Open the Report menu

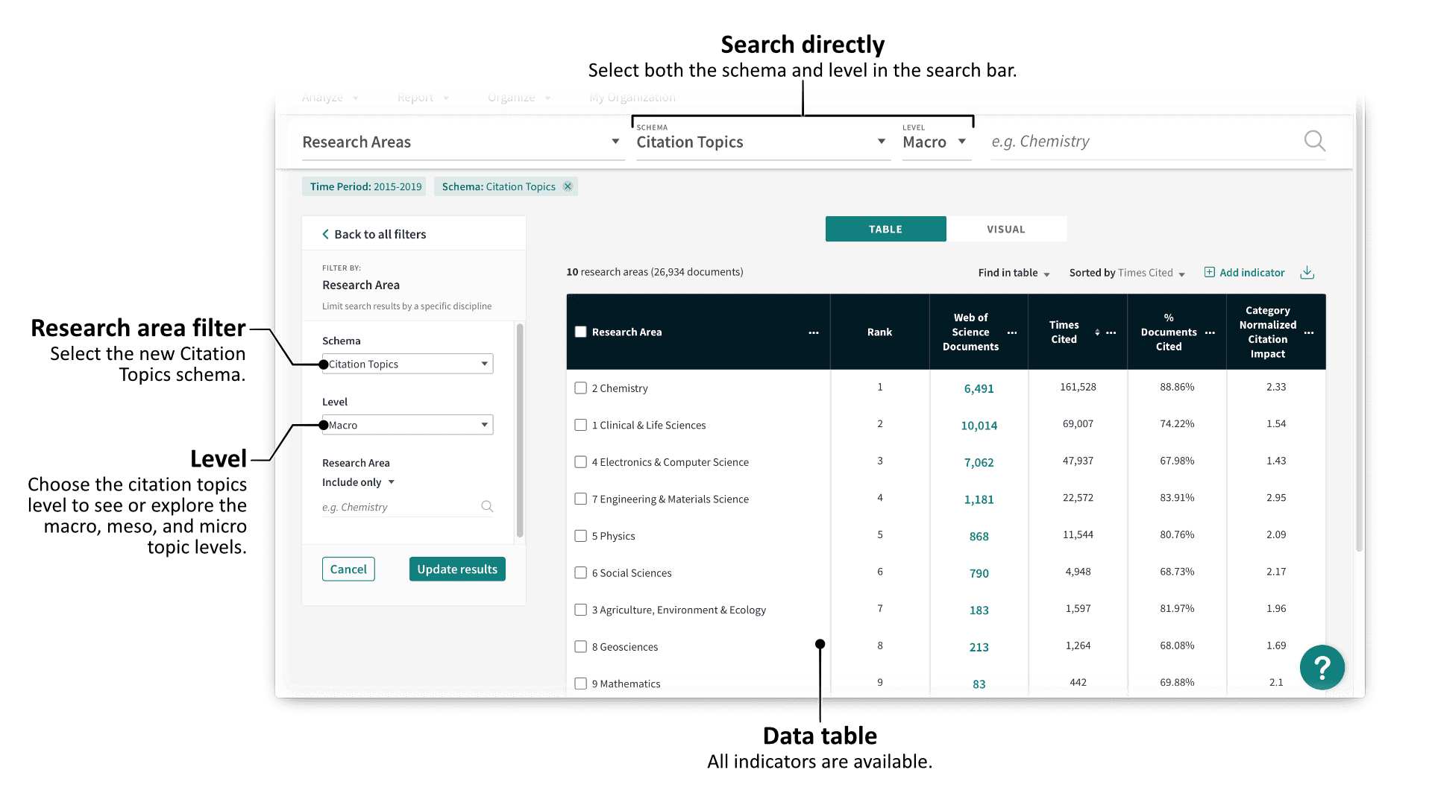click(x=423, y=98)
